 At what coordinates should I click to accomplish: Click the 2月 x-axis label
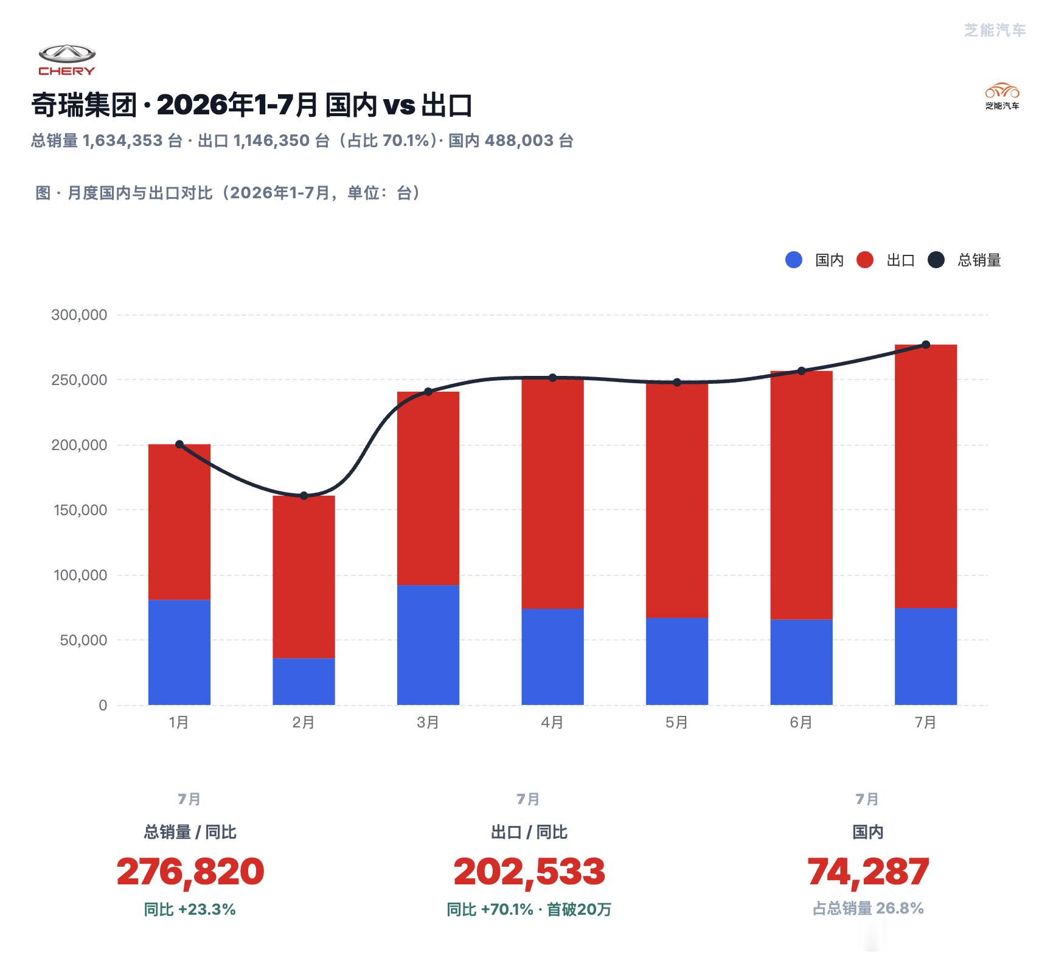[x=304, y=723]
